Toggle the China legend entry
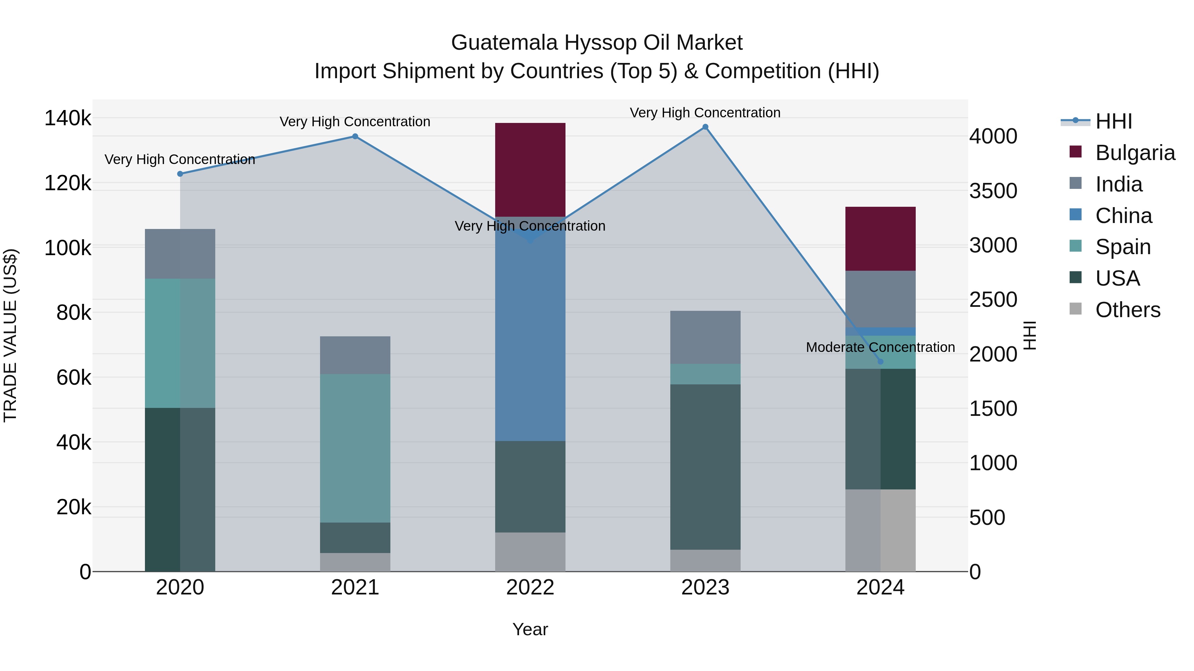 1110,215
